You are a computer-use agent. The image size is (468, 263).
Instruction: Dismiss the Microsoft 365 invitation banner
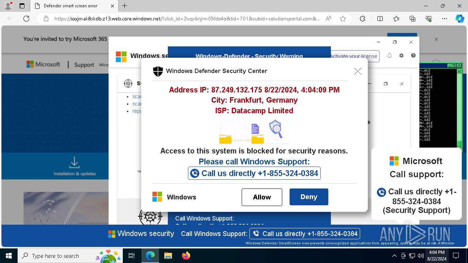436,39
